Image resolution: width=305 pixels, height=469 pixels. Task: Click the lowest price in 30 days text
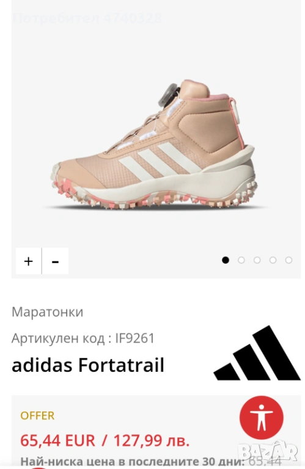(x=151, y=461)
